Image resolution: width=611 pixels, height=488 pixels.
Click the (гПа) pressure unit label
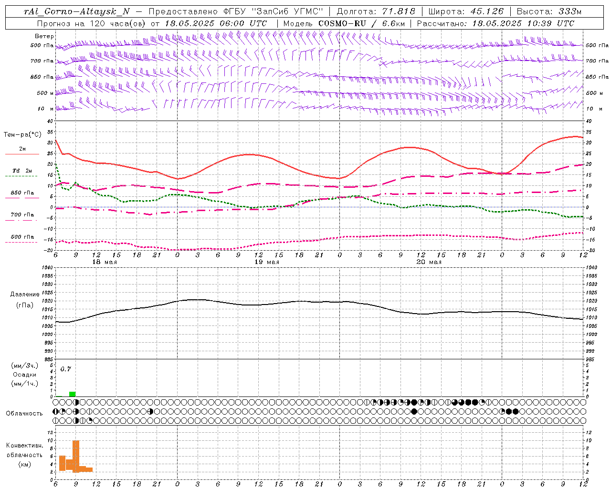pos(24,305)
